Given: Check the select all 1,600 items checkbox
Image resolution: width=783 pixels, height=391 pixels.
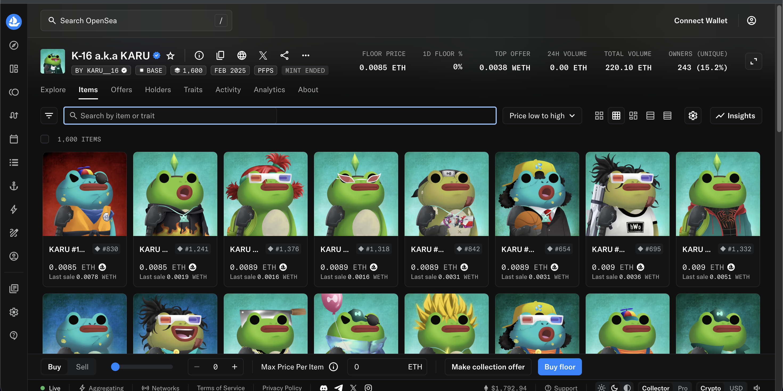Looking at the screenshot, I should [x=45, y=139].
